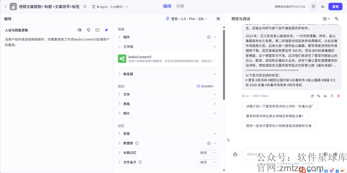Screen dimensions: 347x173
Task: Copy the reply using the copy icon
Action: (x=312, y=96)
